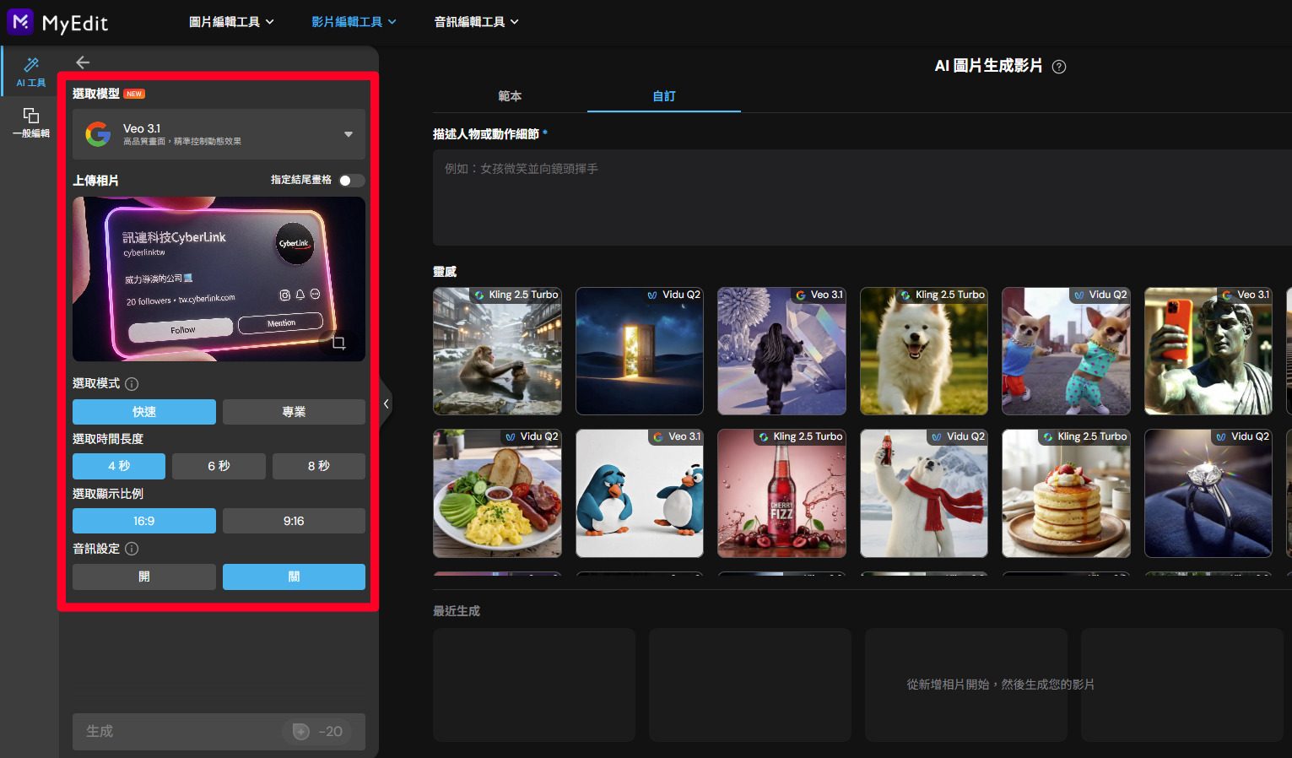Click the 從新增相片開始 placeholder text
Screen dimensions: 1292x758
[x=1000, y=685]
